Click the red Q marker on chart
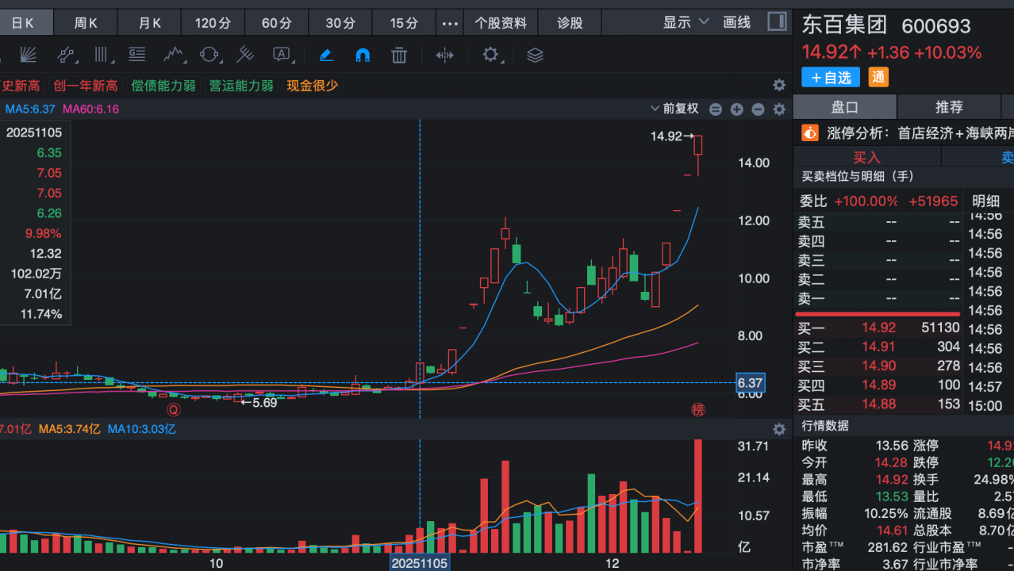This screenshot has height=571, width=1014. 174,409
